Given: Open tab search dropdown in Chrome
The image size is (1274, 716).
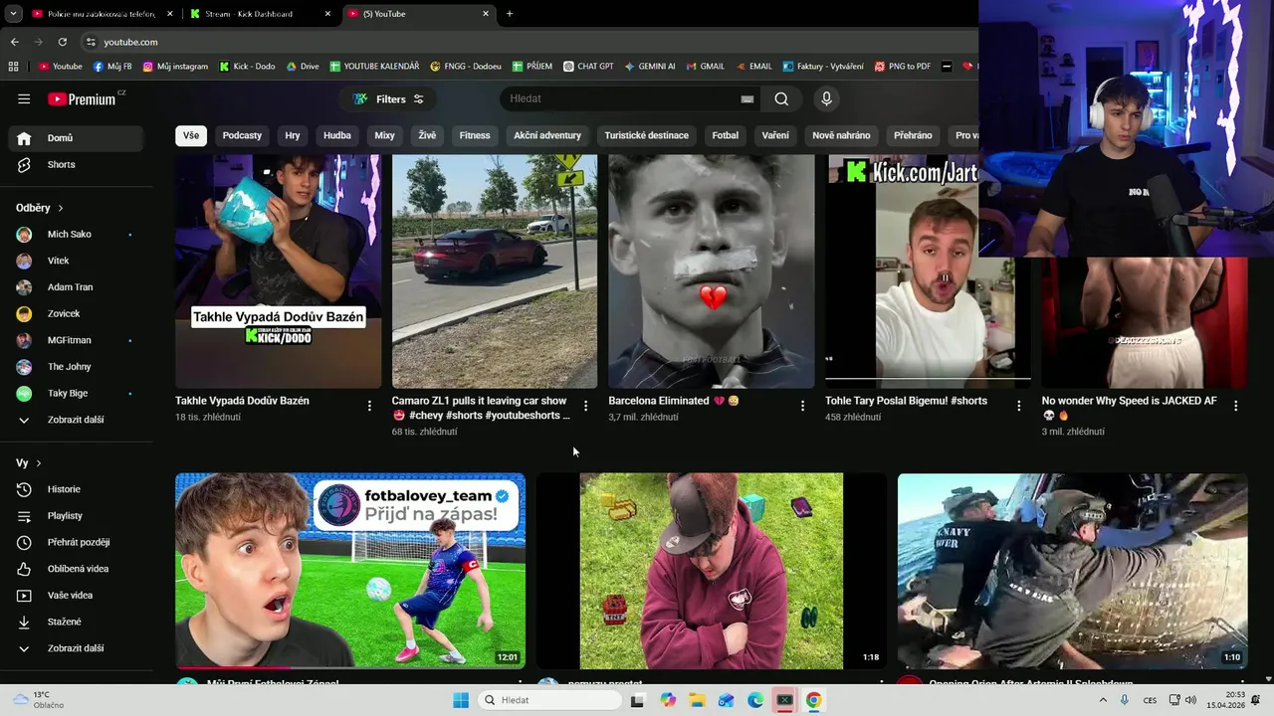Looking at the screenshot, I should pyautogui.click(x=13, y=14).
